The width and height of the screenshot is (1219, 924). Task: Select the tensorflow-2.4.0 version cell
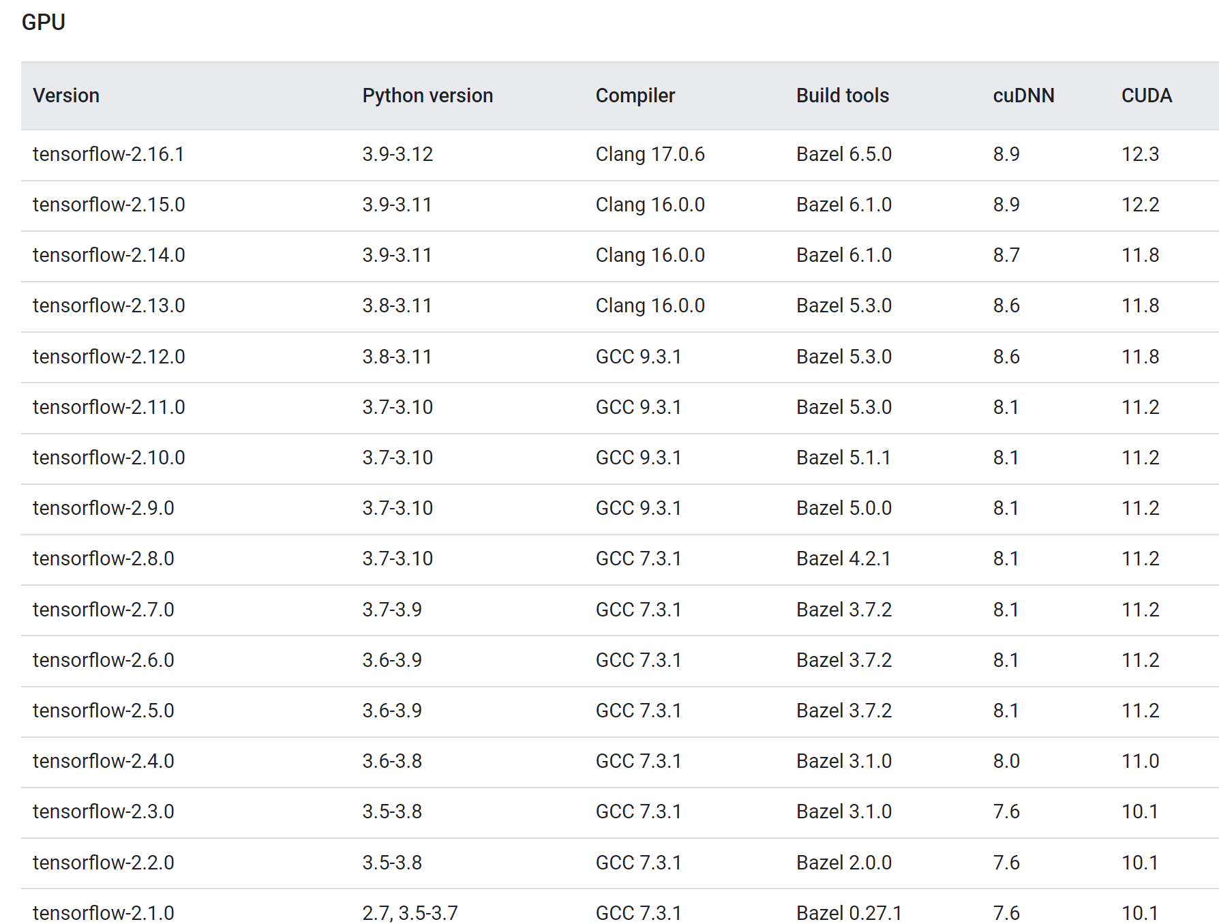pos(103,761)
